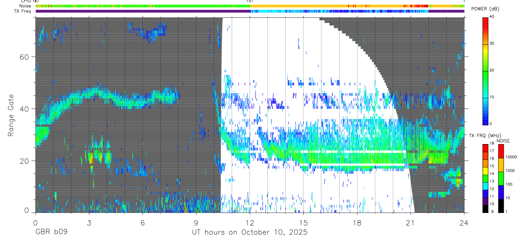
Task: Click the 18 tick on UT hours axis
Action: point(357,222)
